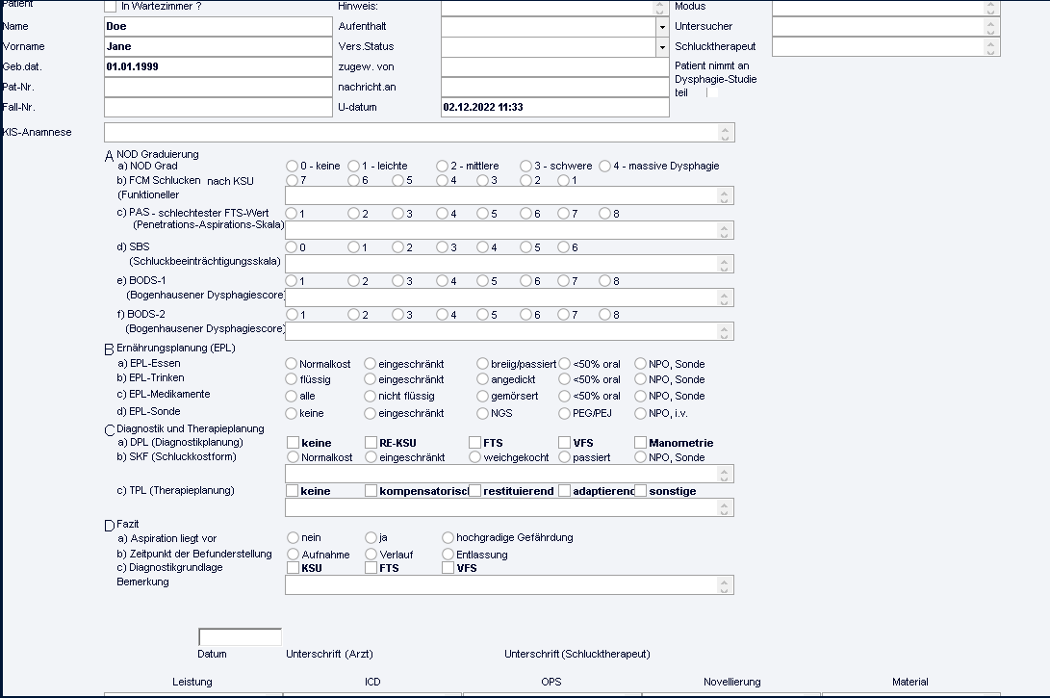The image size is (1050, 698).
Task: Choose 'passiert' for SKF Schluckkostform
Action: pyautogui.click(x=564, y=457)
